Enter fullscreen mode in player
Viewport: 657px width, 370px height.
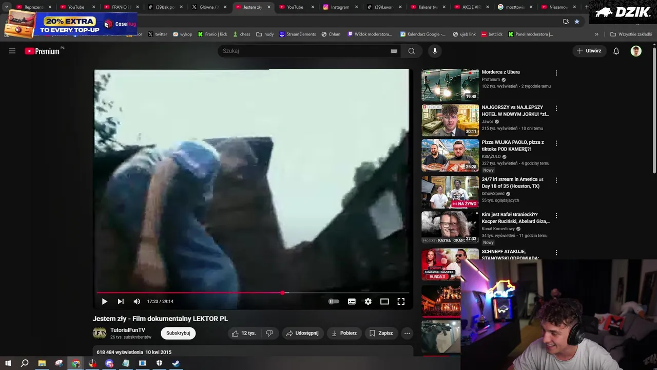tap(401, 302)
